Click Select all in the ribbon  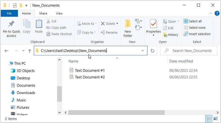(193, 21)
